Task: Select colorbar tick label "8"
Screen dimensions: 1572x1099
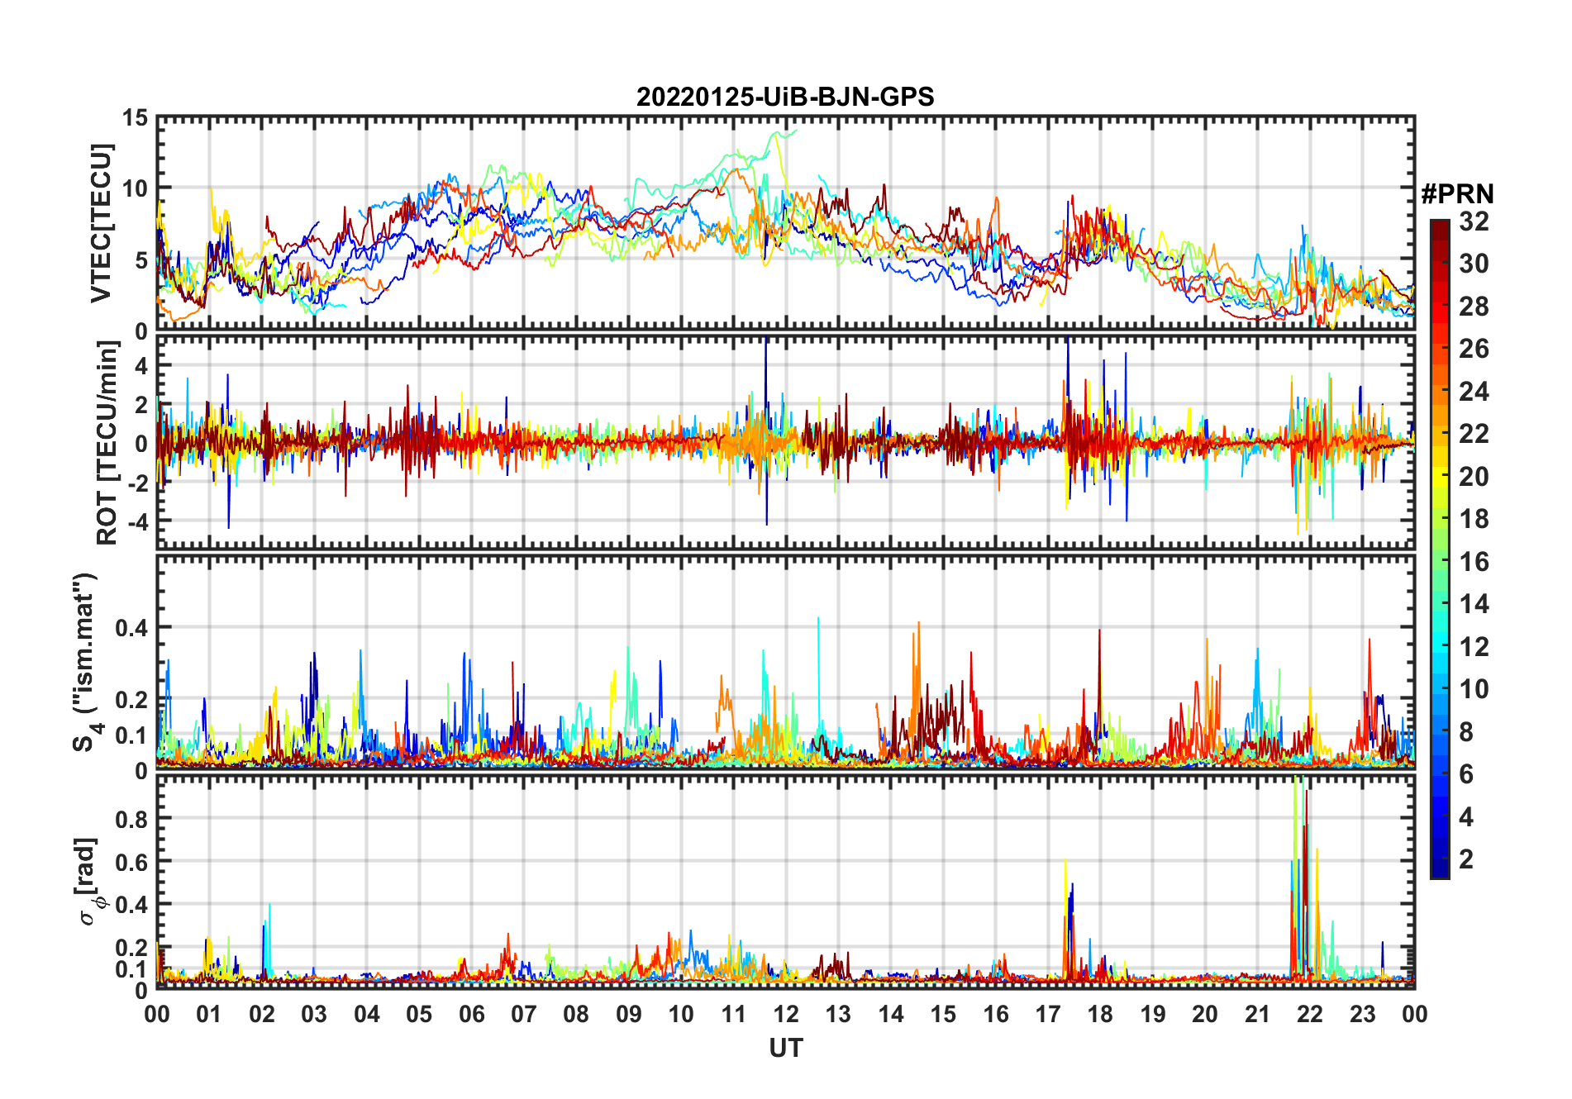Action: tap(1466, 732)
